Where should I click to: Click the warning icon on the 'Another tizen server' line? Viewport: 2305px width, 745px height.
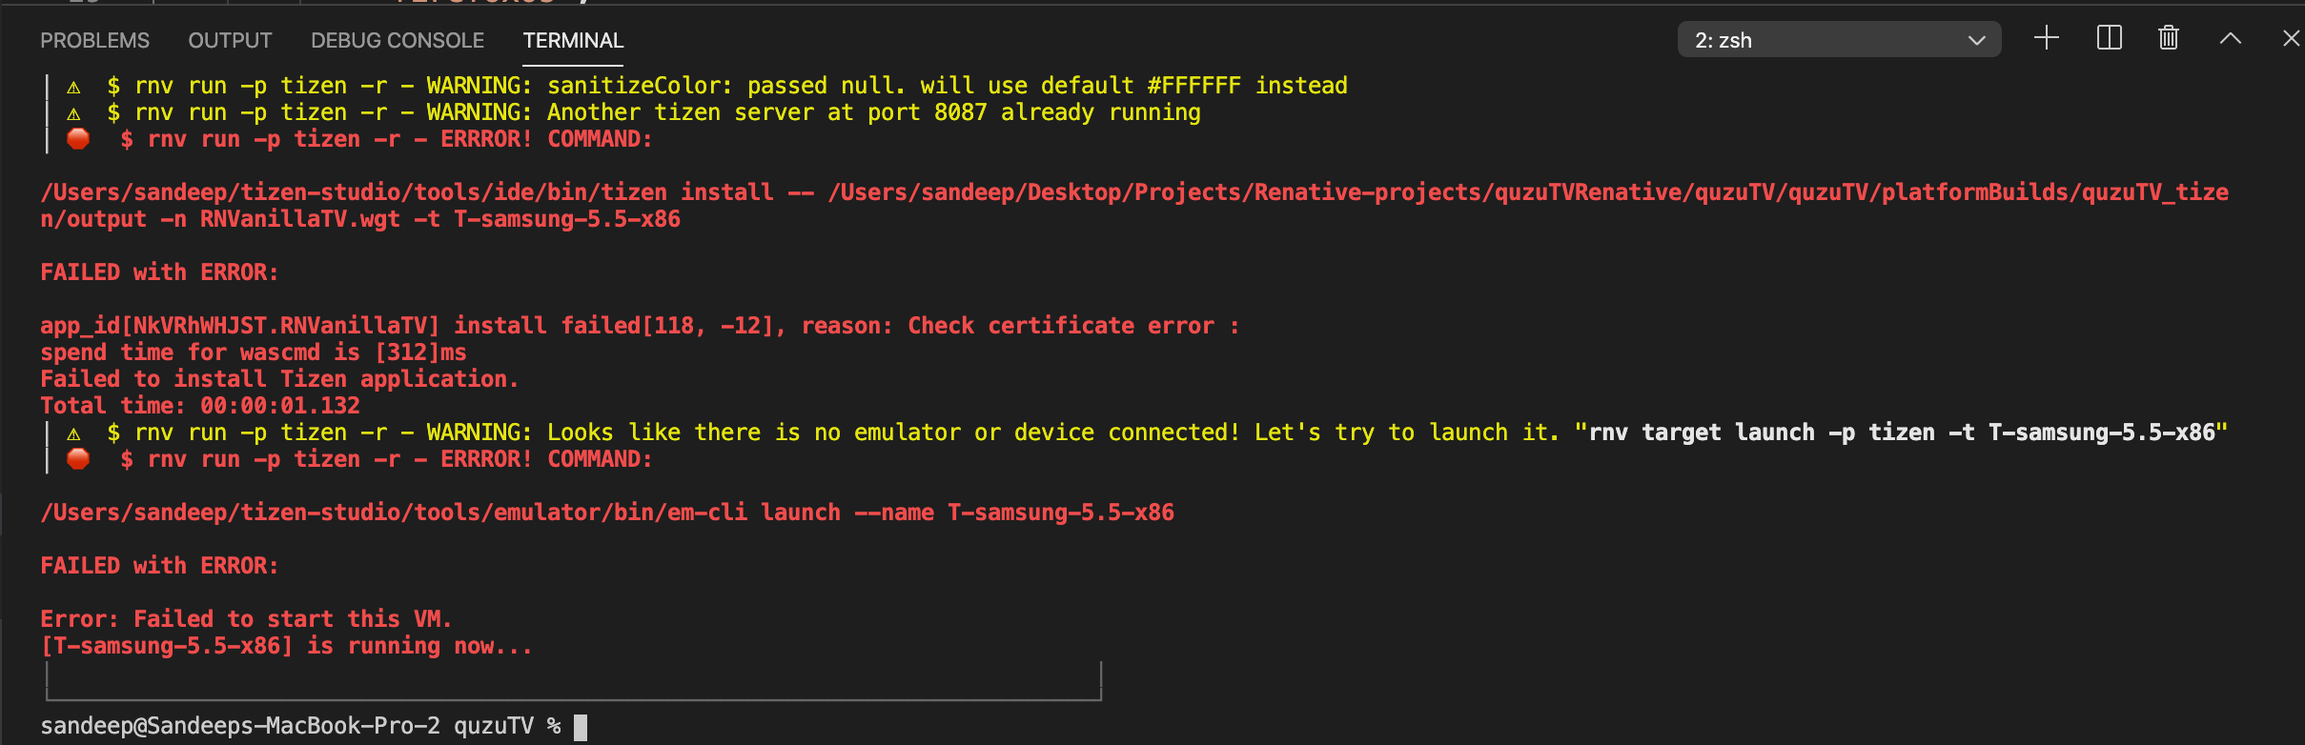74,111
